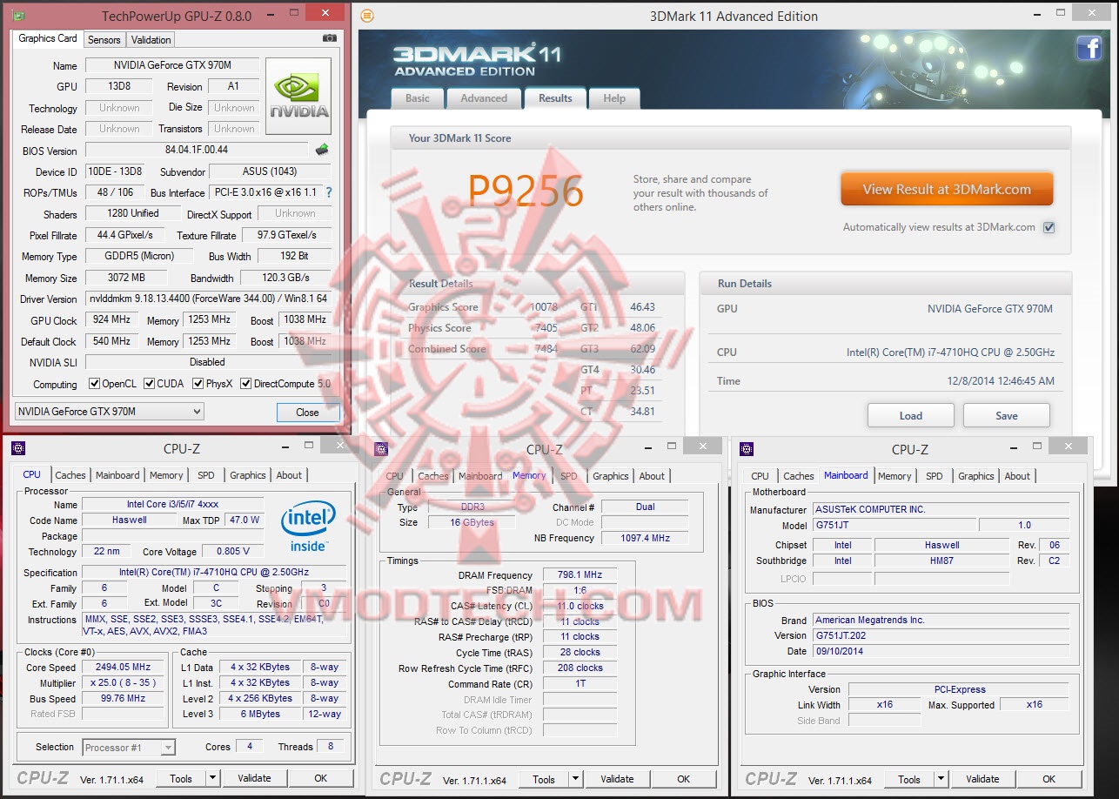
Task: Click the Intel inside logo in CPU-Z
Action: click(x=308, y=525)
